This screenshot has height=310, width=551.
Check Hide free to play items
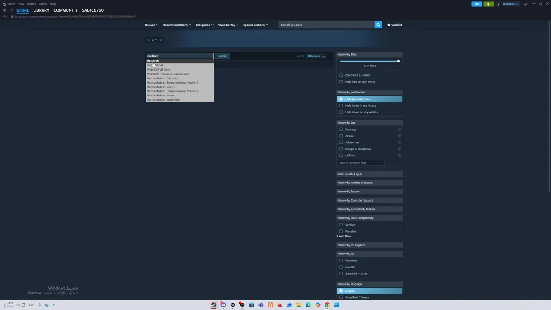(x=341, y=82)
